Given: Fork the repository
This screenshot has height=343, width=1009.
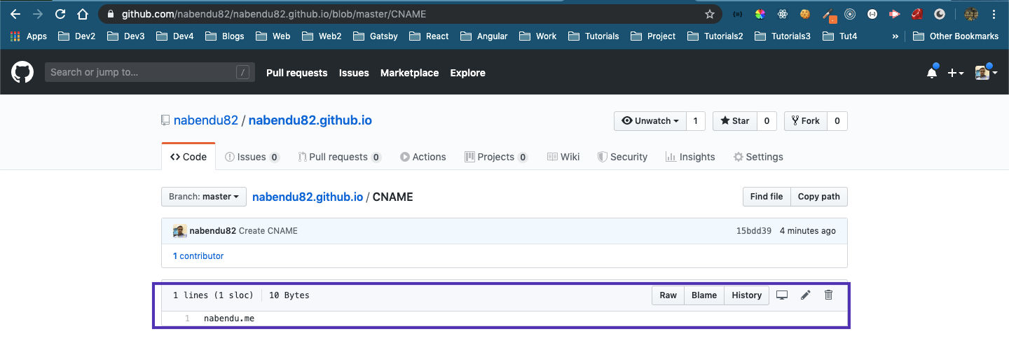Looking at the screenshot, I should click(x=805, y=120).
